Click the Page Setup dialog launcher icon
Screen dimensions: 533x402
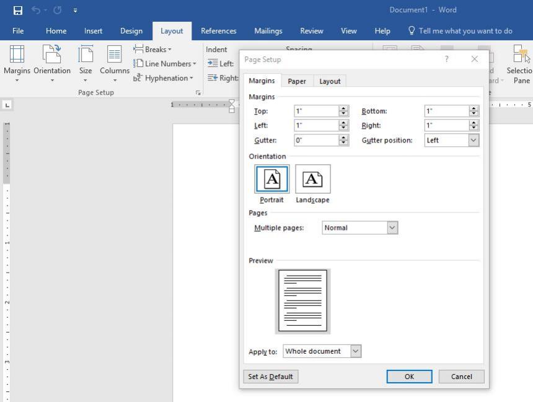coord(198,92)
